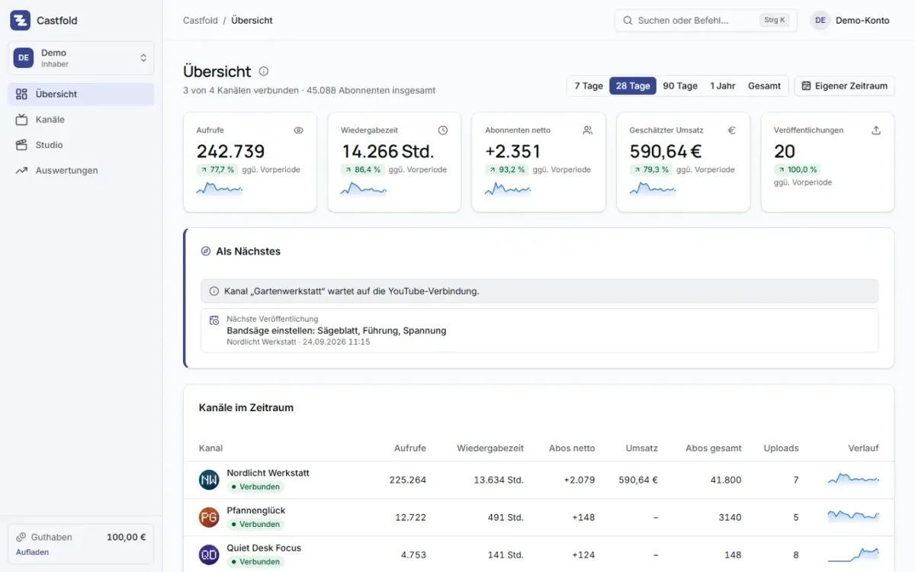This screenshot has width=915, height=572.
Task: Click the Abos gesamt column header
Action: (x=714, y=448)
